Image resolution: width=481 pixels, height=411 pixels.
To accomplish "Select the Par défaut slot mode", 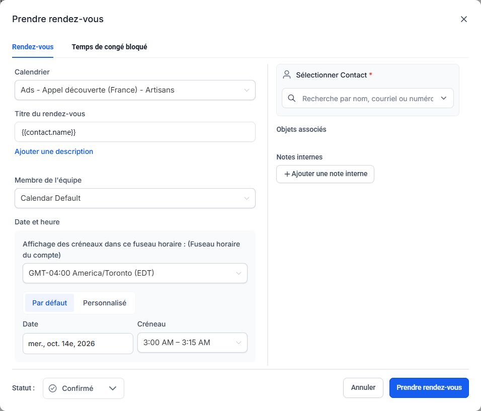I will click(49, 303).
